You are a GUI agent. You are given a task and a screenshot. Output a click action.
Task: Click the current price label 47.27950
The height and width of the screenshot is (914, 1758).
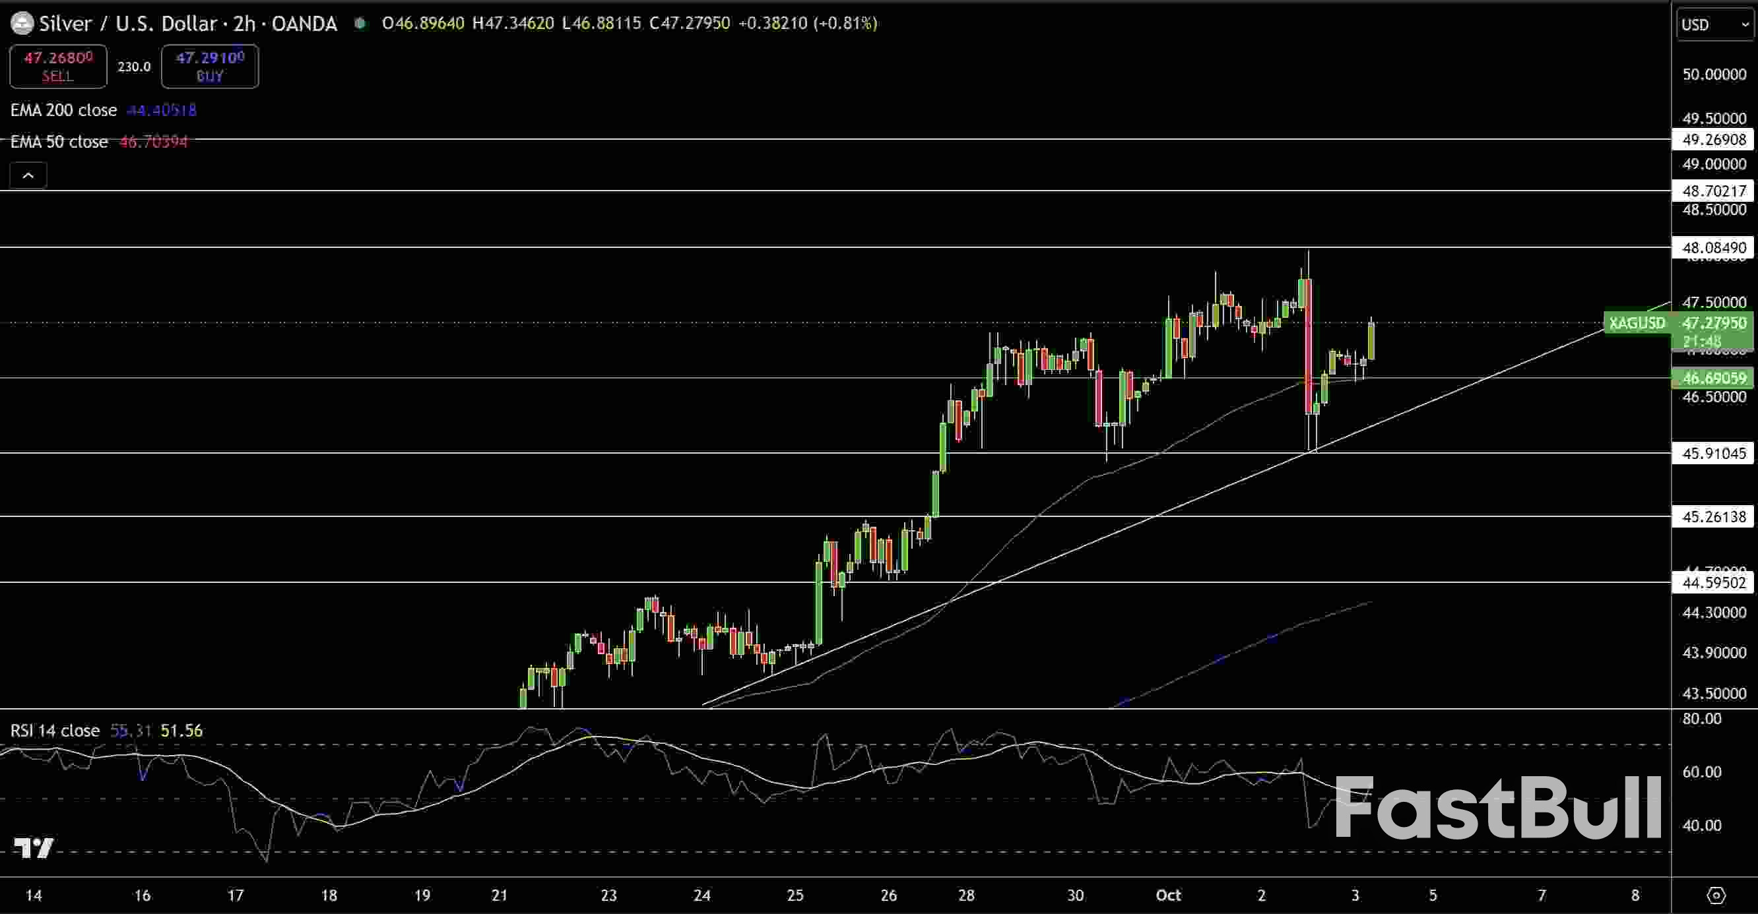[x=1714, y=323]
